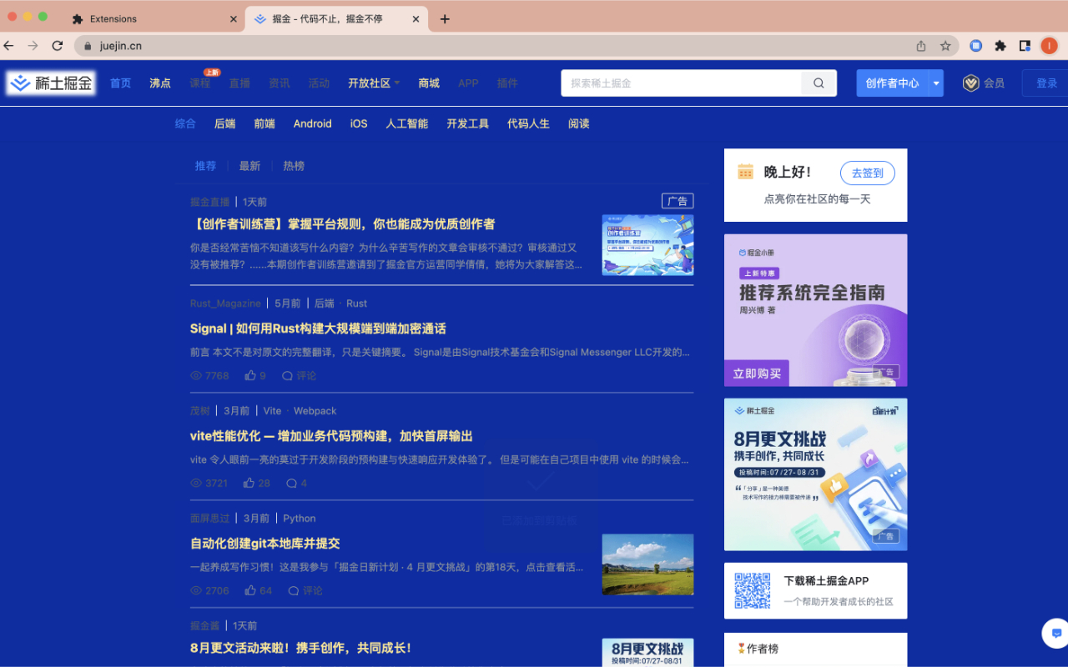
Task: Switch to the 代码人生 category tab
Action: tap(529, 123)
